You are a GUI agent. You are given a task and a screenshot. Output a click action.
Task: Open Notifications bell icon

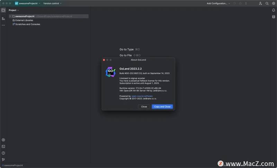[x=274, y=10]
